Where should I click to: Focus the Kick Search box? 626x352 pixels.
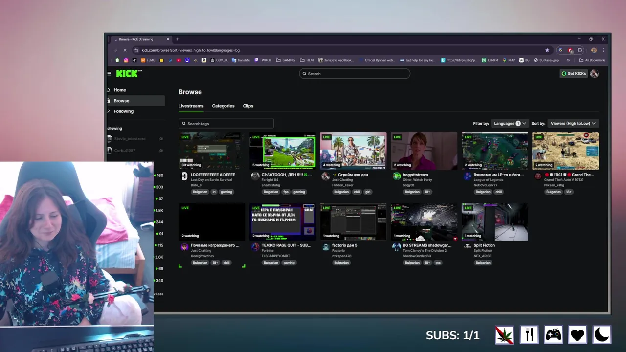coord(355,74)
